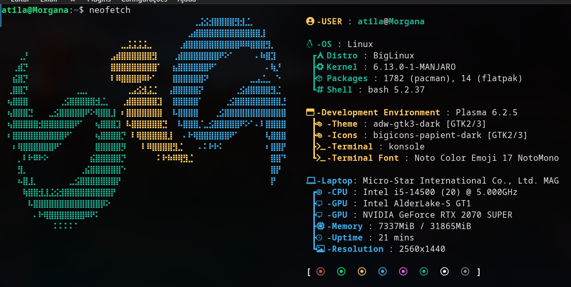Click the hash icon beside Shell
The height and width of the screenshot is (287, 571).
(x=320, y=89)
